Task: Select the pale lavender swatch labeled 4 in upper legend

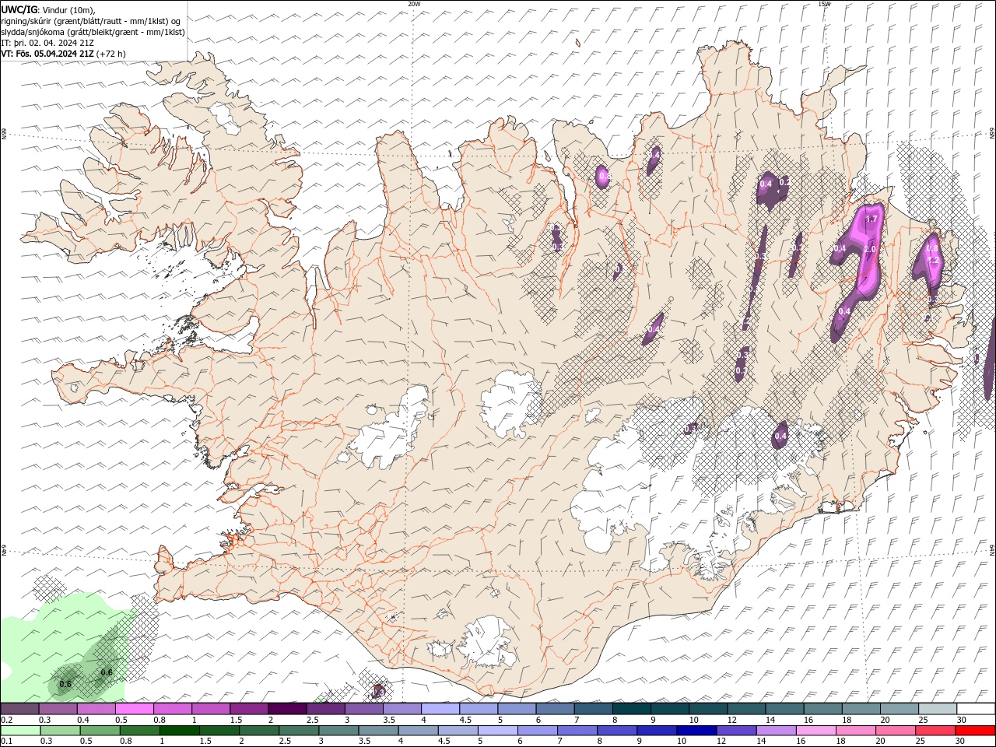Action: click(440, 709)
